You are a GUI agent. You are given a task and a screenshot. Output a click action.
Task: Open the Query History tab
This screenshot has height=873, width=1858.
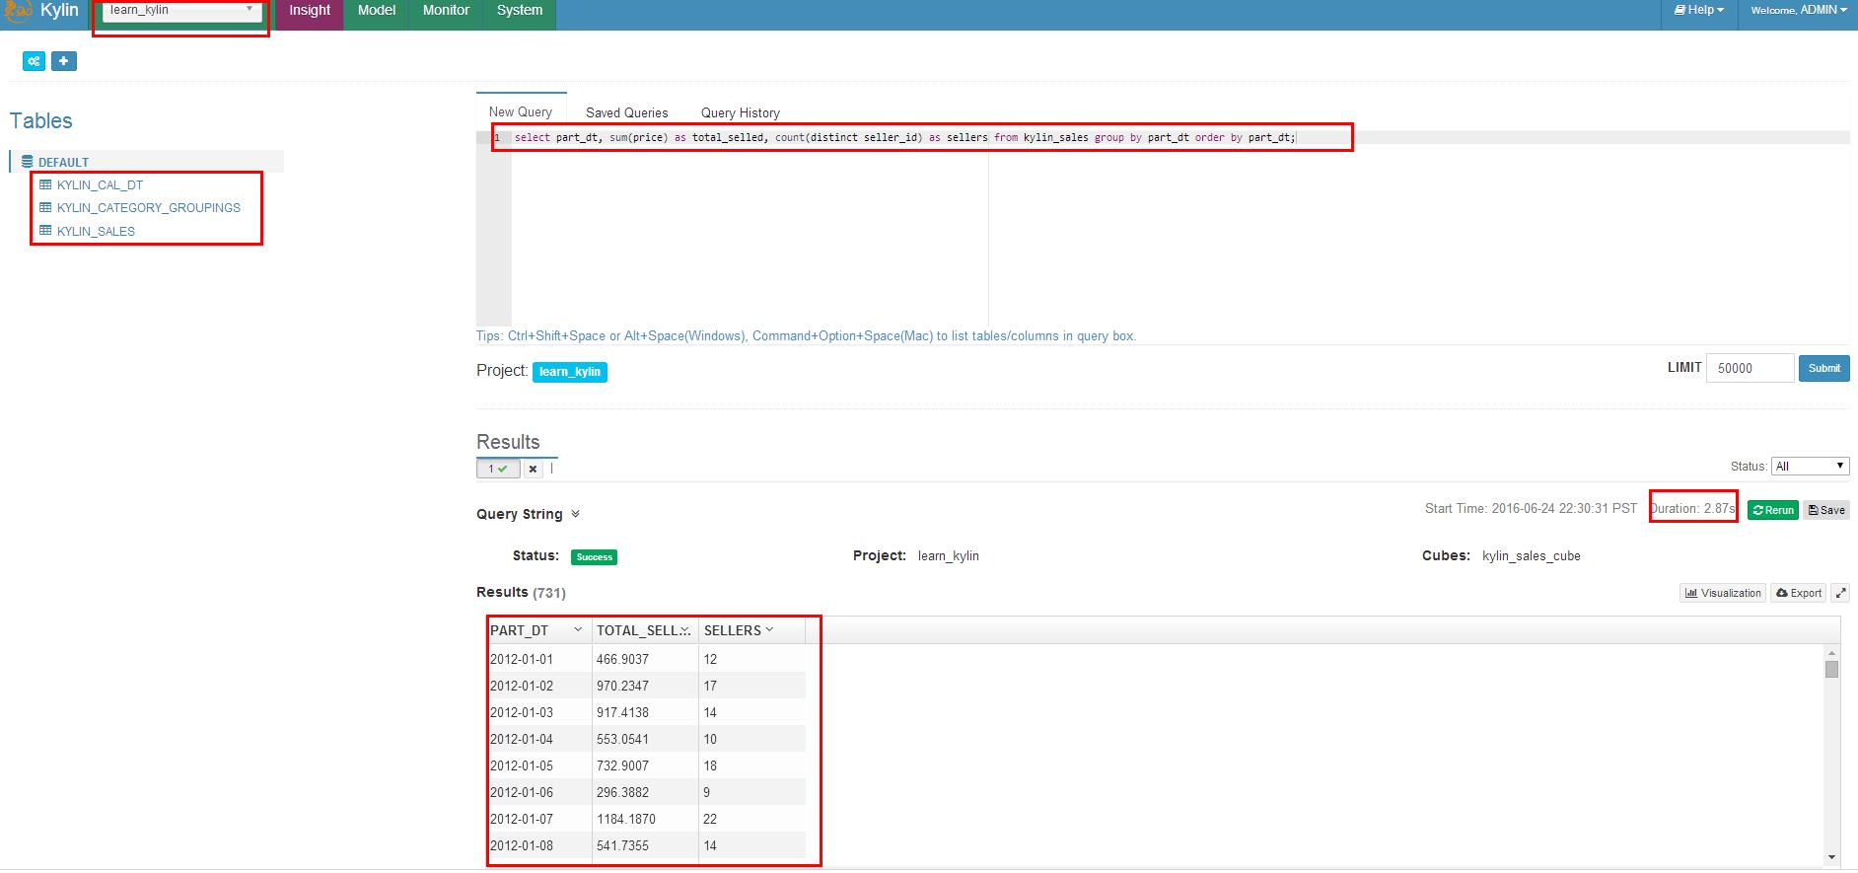tap(740, 112)
